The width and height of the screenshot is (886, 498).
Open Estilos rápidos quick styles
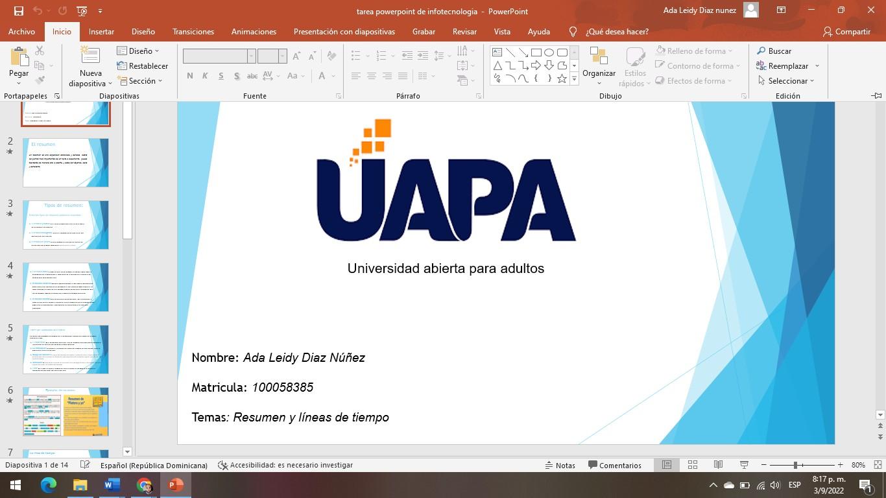click(635, 65)
